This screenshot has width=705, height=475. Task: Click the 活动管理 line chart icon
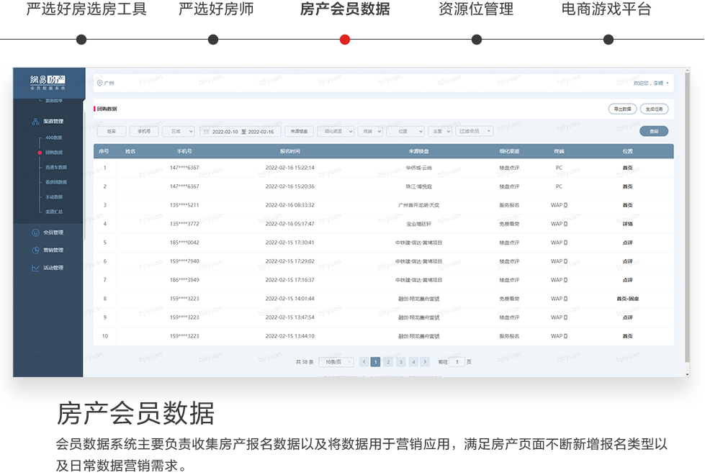pyautogui.click(x=35, y=268)
